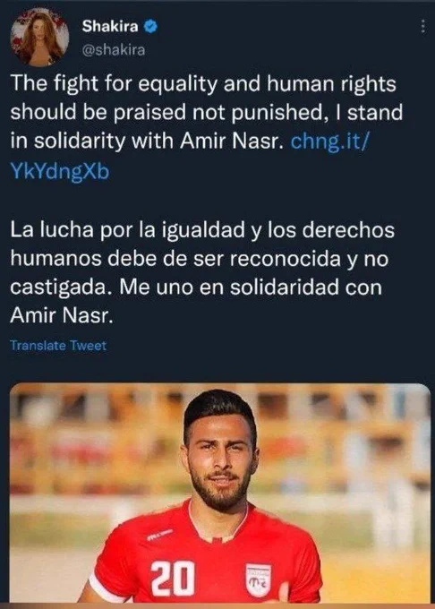Image resolution: width=435 pixels, height=609 pixels.
Task: Click the number 20 on the red jersey
Action: (x=173, y=578)
